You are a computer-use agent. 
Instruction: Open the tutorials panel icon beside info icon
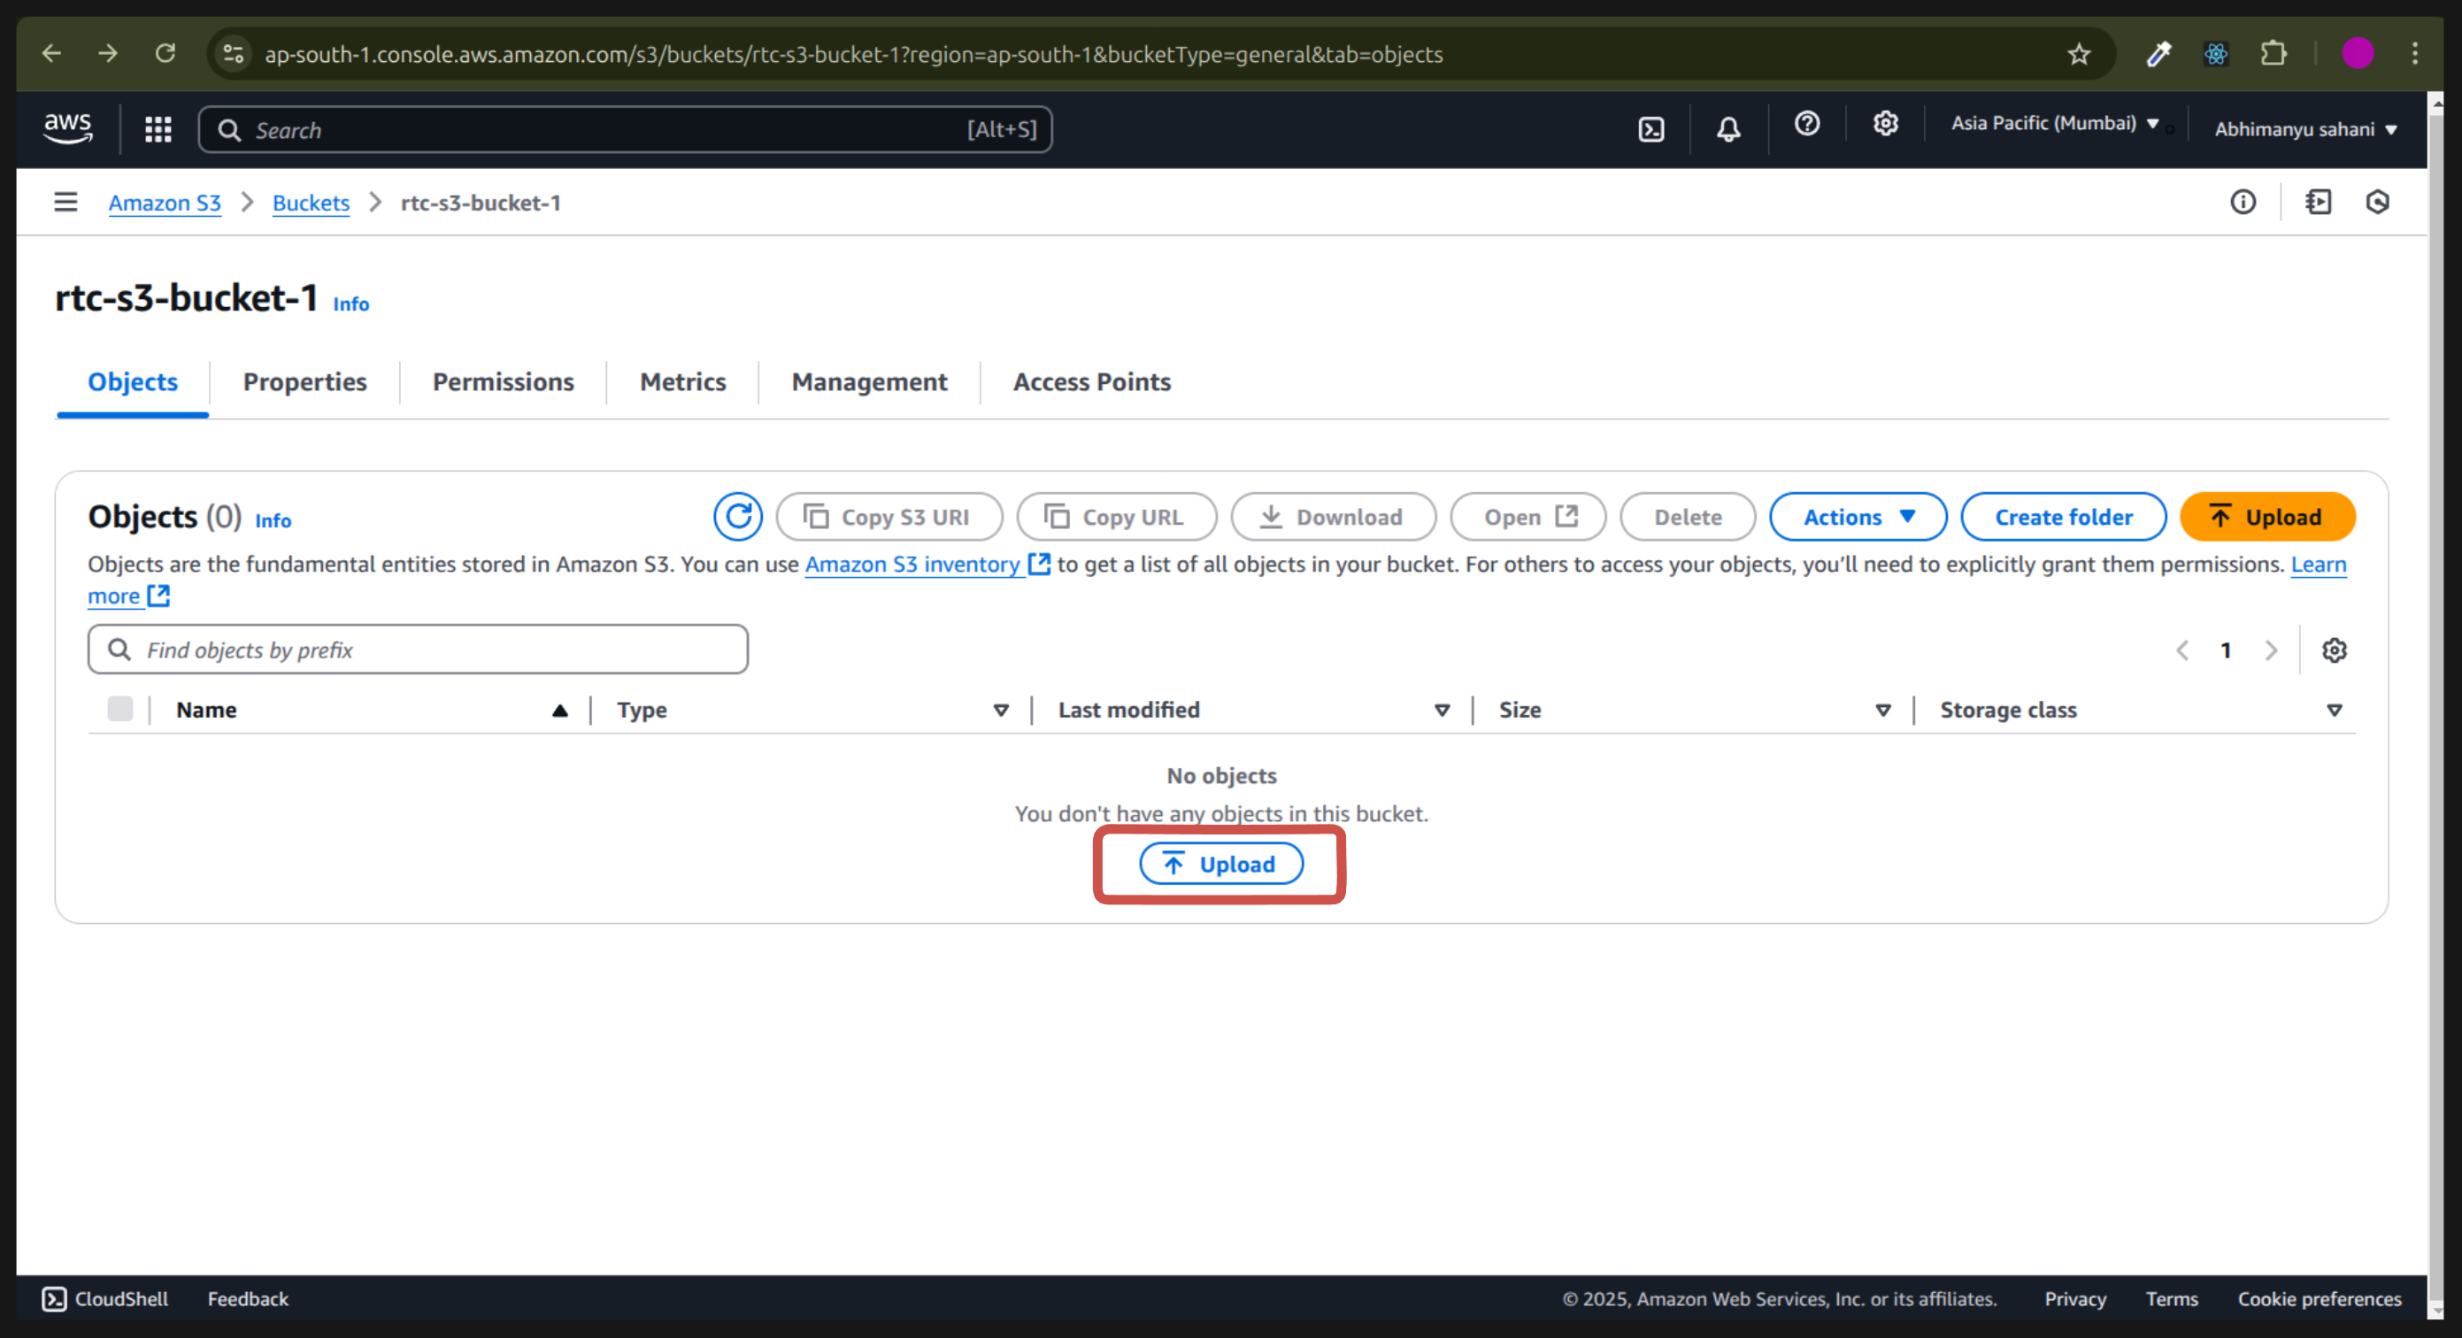click(x=2318, y=202)
